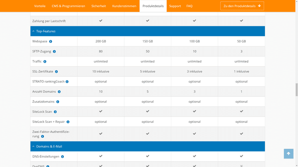Click the Zusatzdomains info icon
This screenshot has height=167, width=298.
58,102
